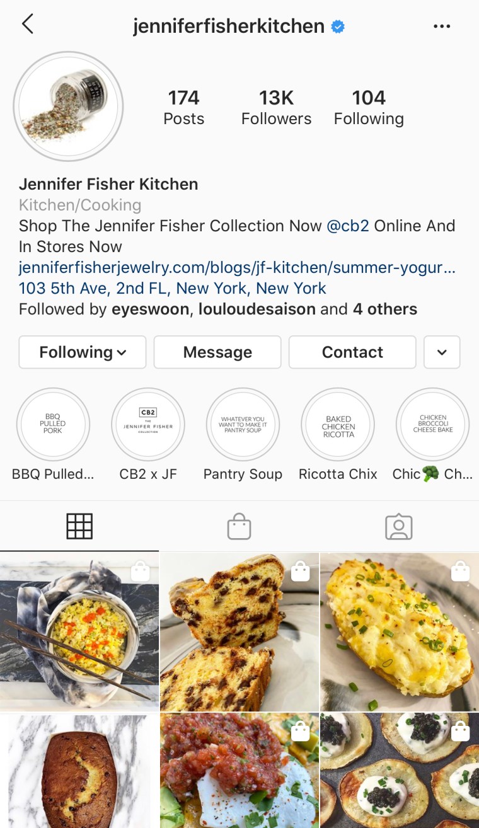The width and height of the screenshot is (479, 828).
Task: View the Chicken Broccoli Cheese Bake highlight
Action: [x=433, y=424]
